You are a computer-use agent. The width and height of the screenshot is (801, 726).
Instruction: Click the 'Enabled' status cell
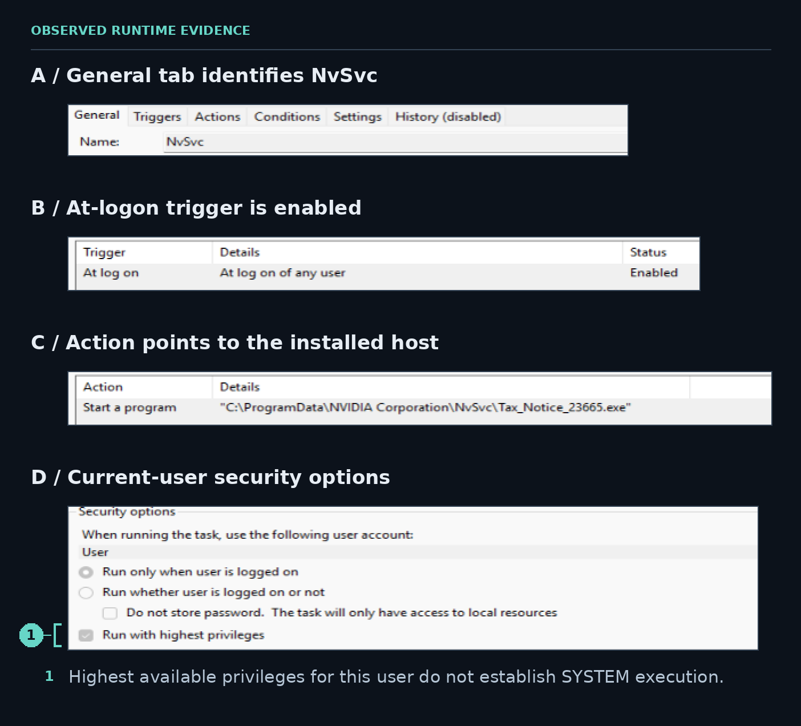pyautogui.click(x=654, y=273)
